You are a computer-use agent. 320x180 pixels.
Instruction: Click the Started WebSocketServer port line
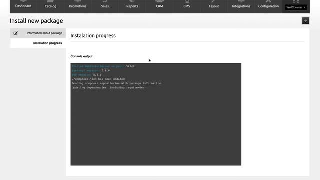tap(103, 66)
